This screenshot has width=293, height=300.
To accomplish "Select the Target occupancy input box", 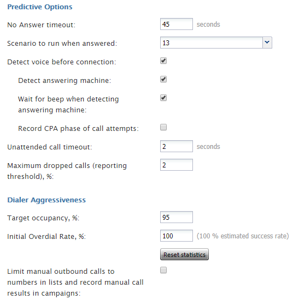I will pos(177,217).
